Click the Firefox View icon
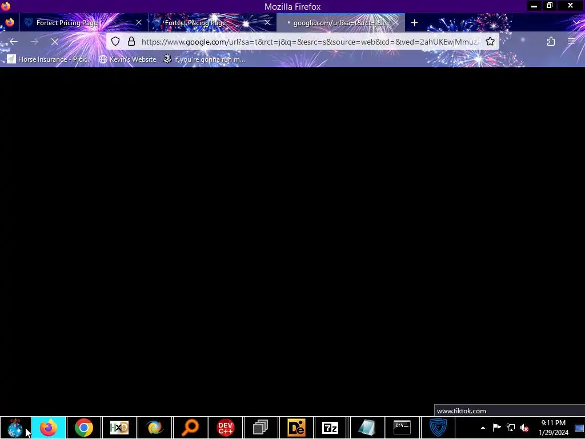Image resolution: width=585 pixels, height=439 pixels. [10, 22]
